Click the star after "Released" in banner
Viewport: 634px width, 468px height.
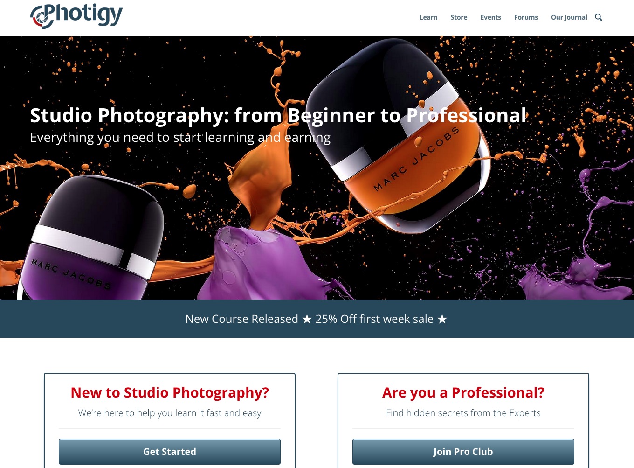(x=307, y=319)
